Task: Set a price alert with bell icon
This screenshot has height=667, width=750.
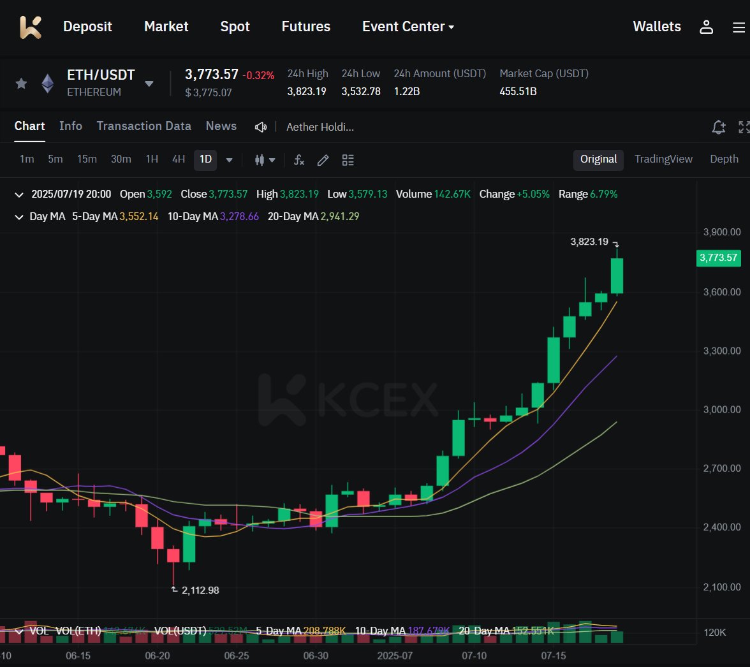Action: (x=718, y=127)
